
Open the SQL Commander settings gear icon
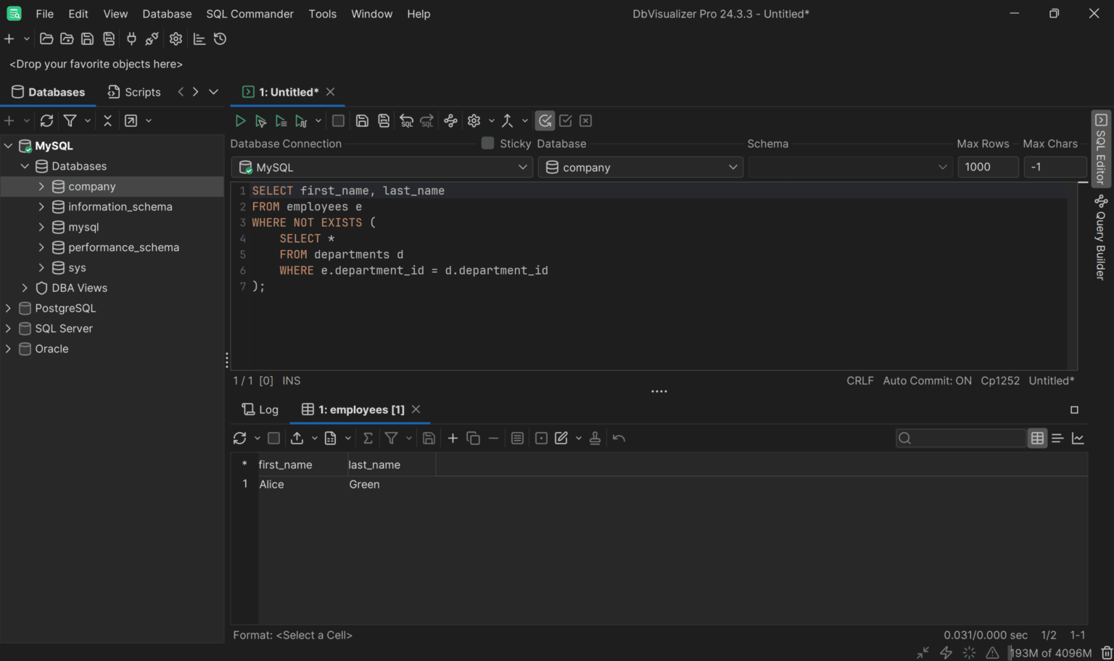click(x=474, y=120)
